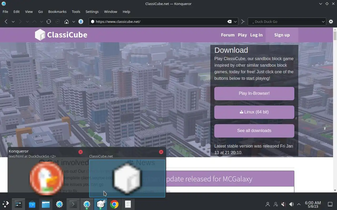Open the Go menu
Screen dimensions: 337x210
click(41, 12)
